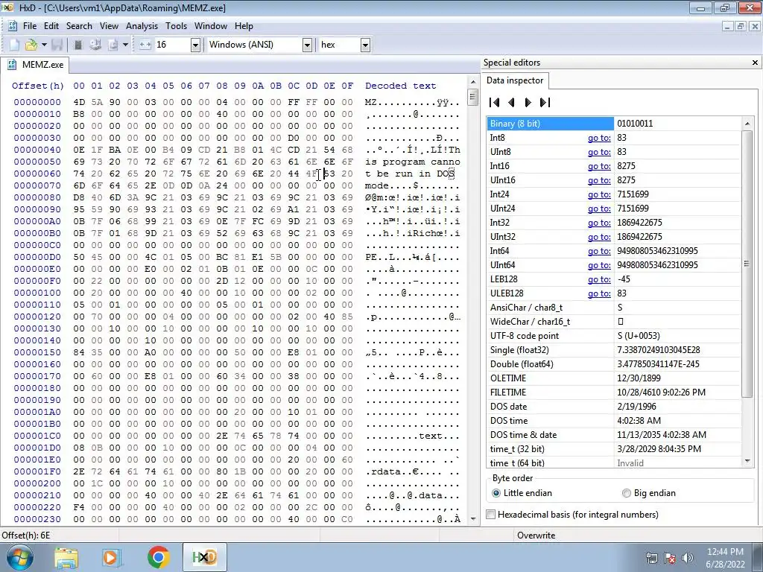Open the Window menu
The width and height of the screenshot is (763, 572).
(x=211, y=26)
